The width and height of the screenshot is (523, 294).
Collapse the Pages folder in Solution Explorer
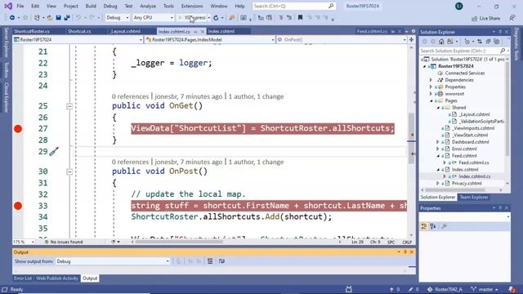431,100
